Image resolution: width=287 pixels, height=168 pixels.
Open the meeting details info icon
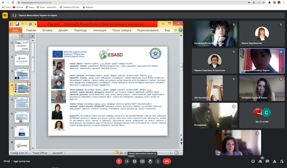253,161
